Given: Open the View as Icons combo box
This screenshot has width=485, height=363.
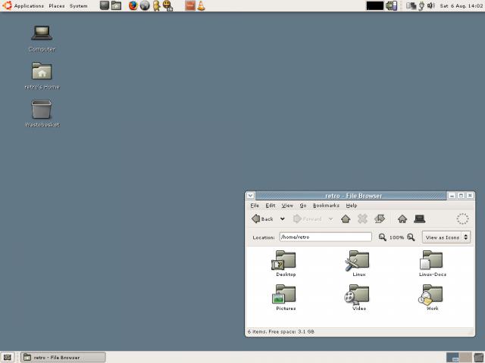Looking at the screenshot, I should pos(446,237).
